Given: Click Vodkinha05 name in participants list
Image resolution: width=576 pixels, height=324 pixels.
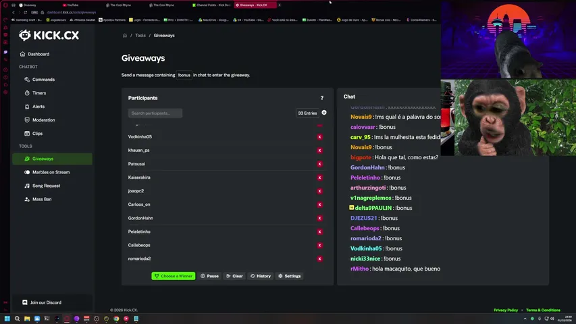Looking at the screenshot, I should (x=140, y=136).
